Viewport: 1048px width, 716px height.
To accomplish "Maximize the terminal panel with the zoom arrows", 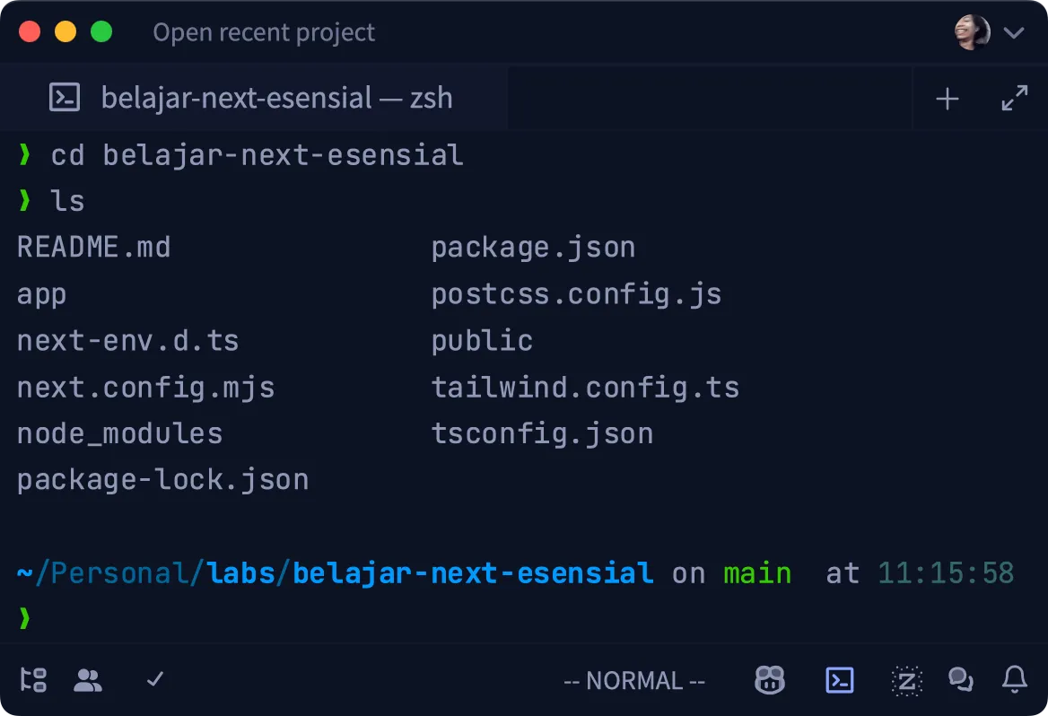I will tap(1015, 99).
